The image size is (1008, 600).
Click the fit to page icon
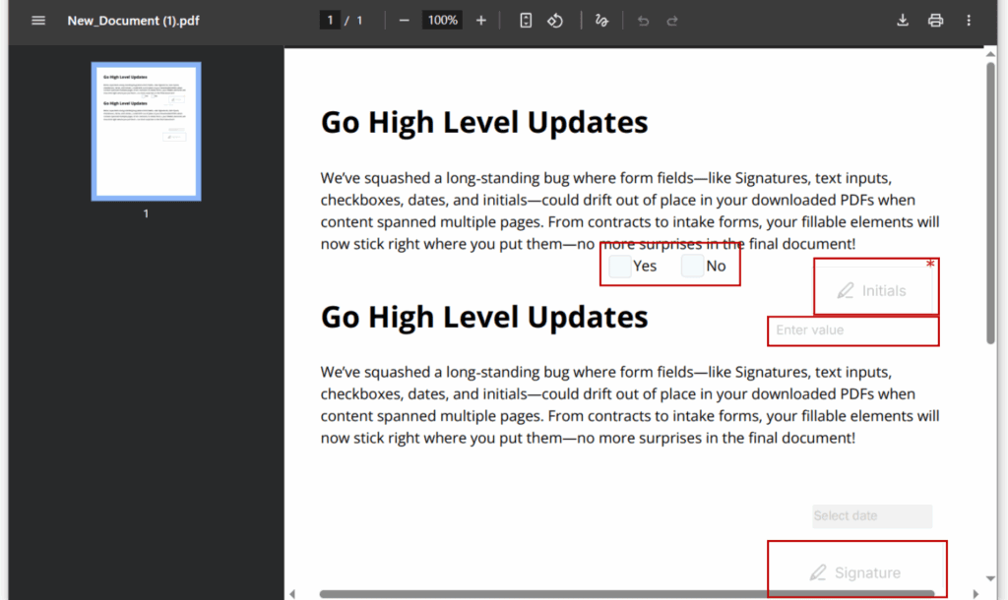point(526,21)
